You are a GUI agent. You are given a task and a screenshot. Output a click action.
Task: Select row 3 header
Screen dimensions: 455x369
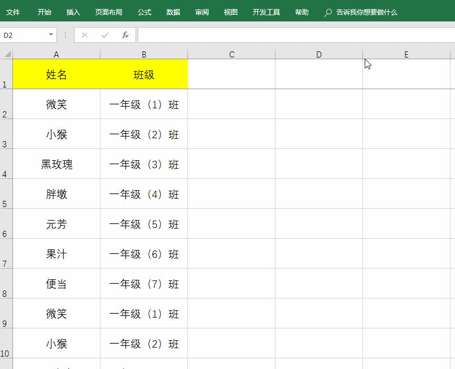coord(6,134)
